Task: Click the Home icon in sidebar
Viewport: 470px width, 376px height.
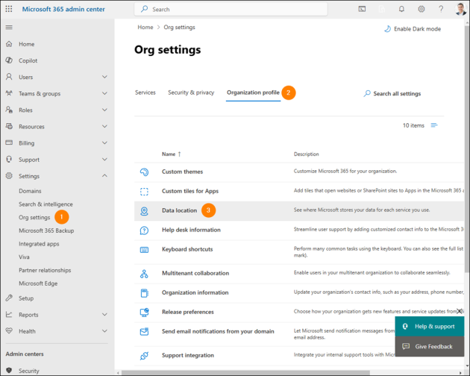Action: click(9, 44)
